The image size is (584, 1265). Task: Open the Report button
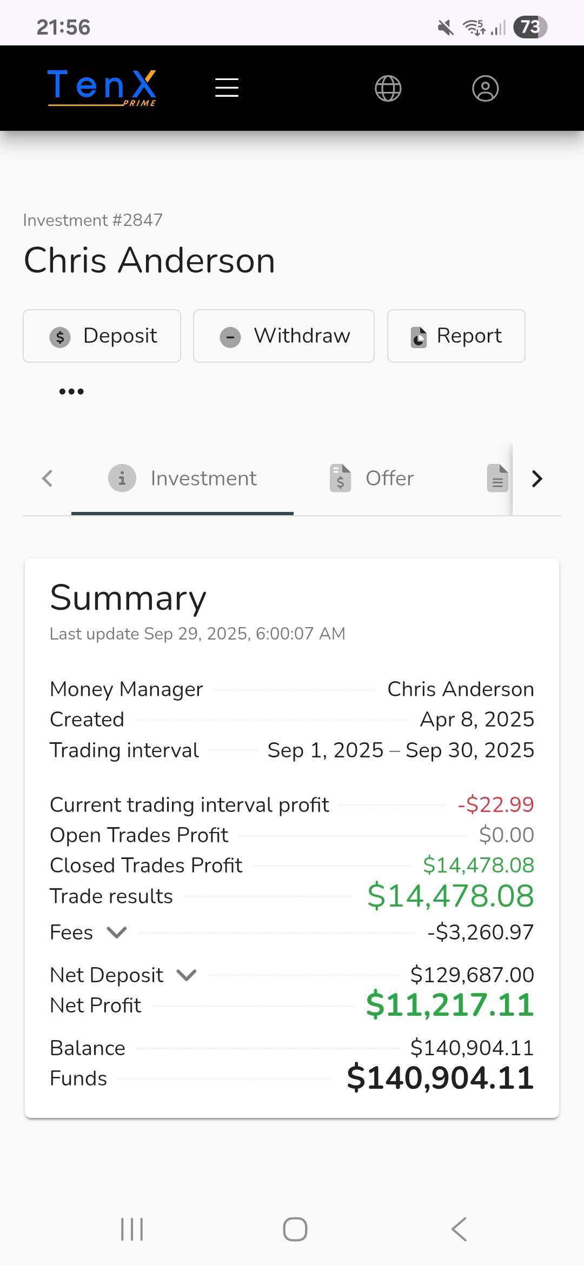456,336
